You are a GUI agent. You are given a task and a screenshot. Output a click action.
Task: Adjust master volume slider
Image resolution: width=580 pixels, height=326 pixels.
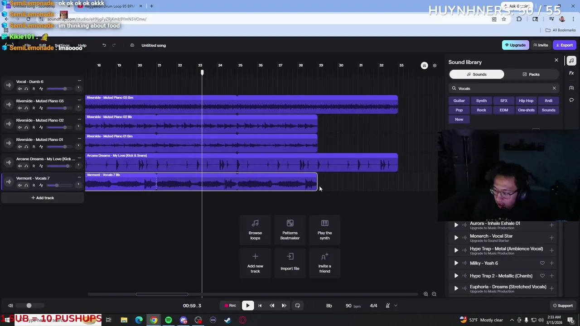(29, 306)
